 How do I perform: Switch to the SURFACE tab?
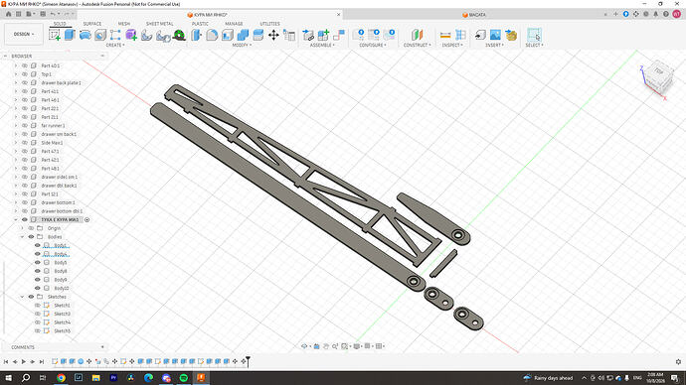pos(92,24)
